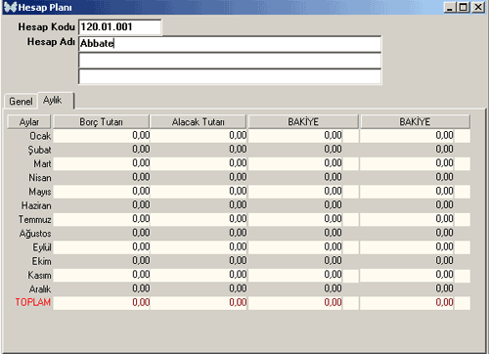Click the Hesap Adı field containing Abbate
The height and width of the screenshot is (354, 489).
coord(230,44)
